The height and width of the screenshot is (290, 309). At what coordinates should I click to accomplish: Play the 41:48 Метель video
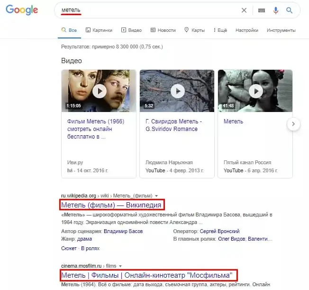click(x=255, y=91)
